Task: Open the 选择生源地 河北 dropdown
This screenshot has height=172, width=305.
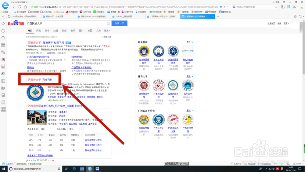Action: tap(47, 129)
